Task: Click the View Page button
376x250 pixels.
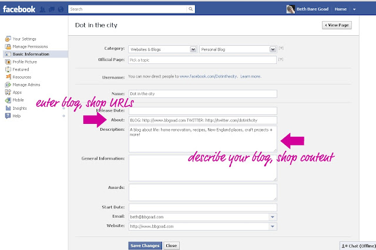Action: click(337, 25)
